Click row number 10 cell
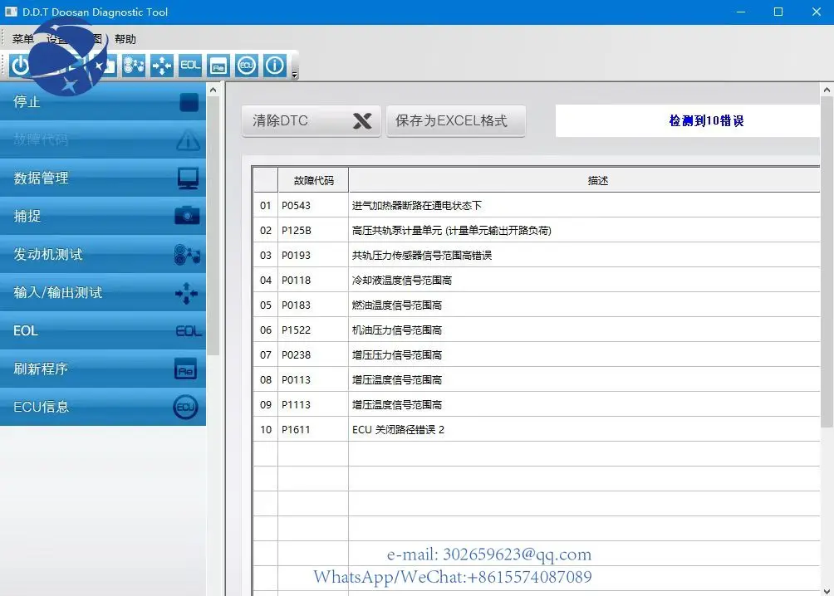This screenshot has width=834, height=596. click(266, 430)
